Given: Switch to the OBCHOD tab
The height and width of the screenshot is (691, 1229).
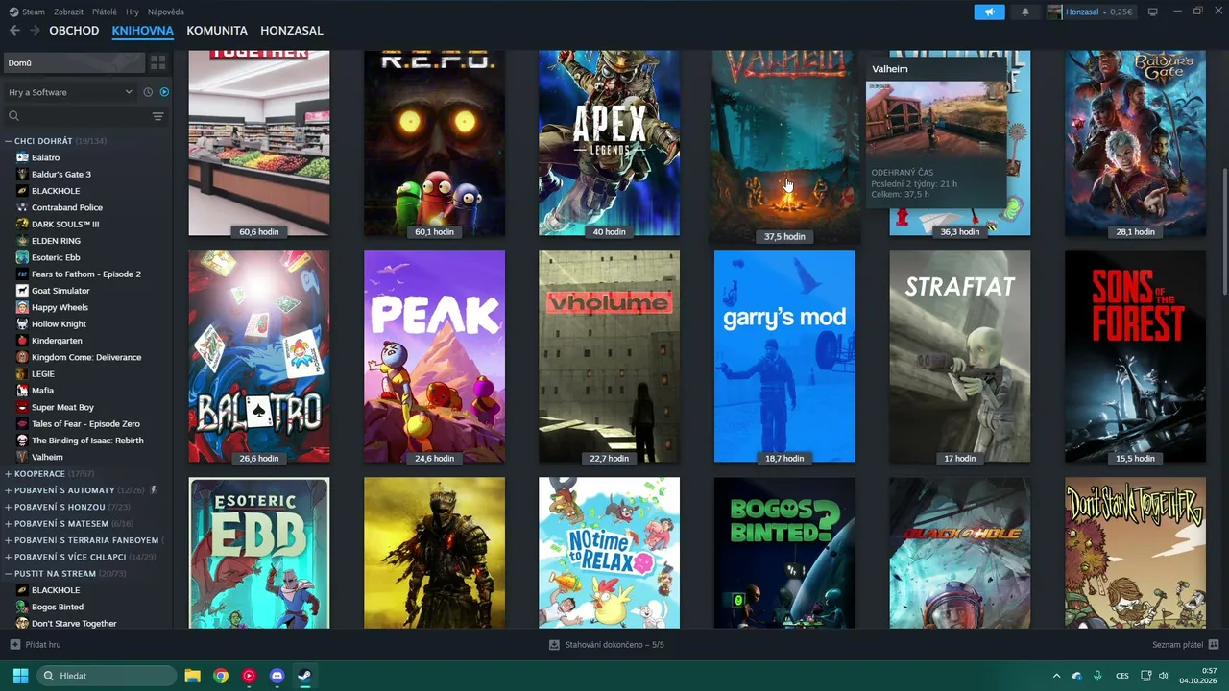Looking at the screenshot, I should [x=74, y=31].
